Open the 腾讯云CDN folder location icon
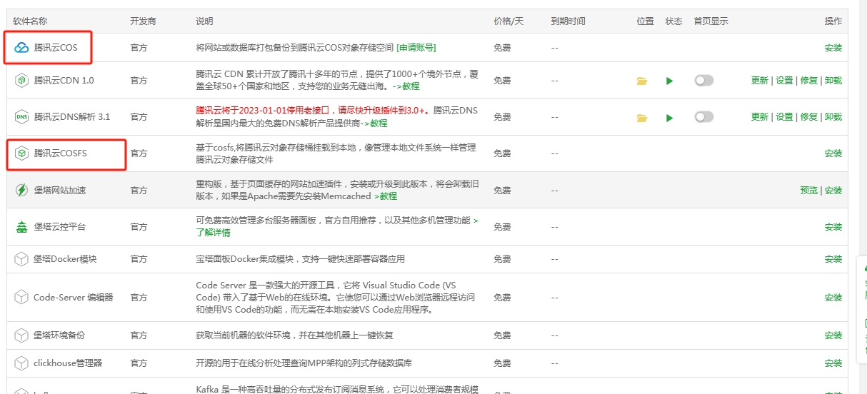This screenshot has height=394, width=867. pyautogui.click(x=642, y=81)
